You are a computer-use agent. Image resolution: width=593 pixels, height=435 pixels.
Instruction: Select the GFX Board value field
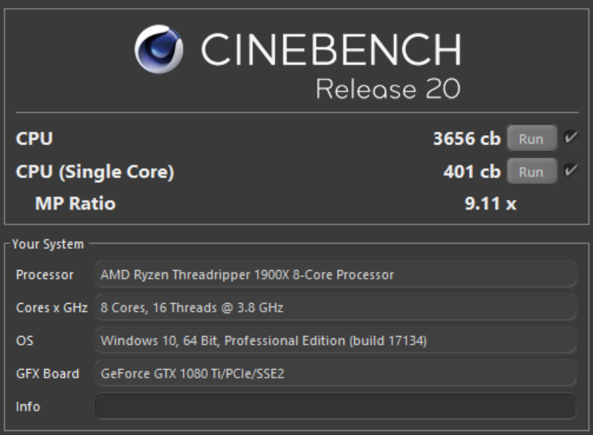point(335,374)
